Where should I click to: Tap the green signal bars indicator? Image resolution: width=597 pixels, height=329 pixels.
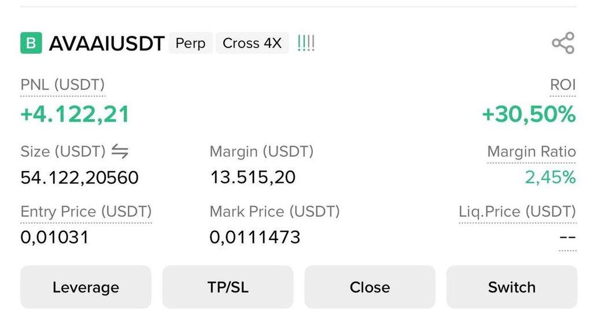(306, 43)
